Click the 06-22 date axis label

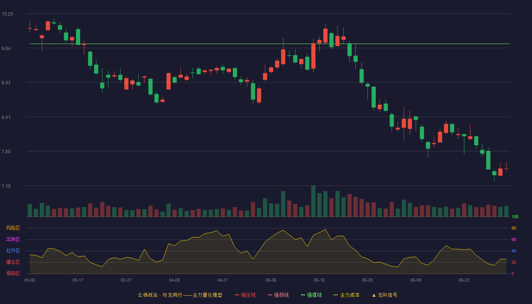click(x=464, y=280)
